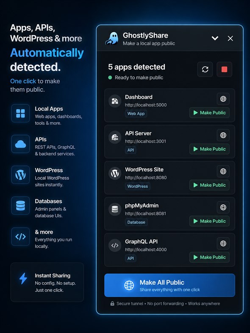Click the 'Databases' feature title
The height and width of the screenshot is (333, 250).
(48, 201)
